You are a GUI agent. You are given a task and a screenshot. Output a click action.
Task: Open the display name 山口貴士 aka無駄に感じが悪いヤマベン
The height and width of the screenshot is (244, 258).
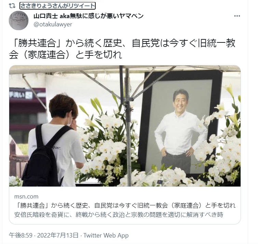pos(89,16)
